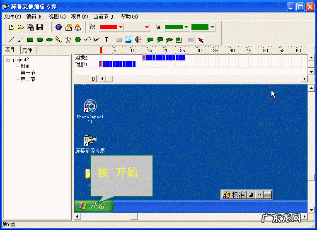Select the Text tool (T)

click(106, 40)
